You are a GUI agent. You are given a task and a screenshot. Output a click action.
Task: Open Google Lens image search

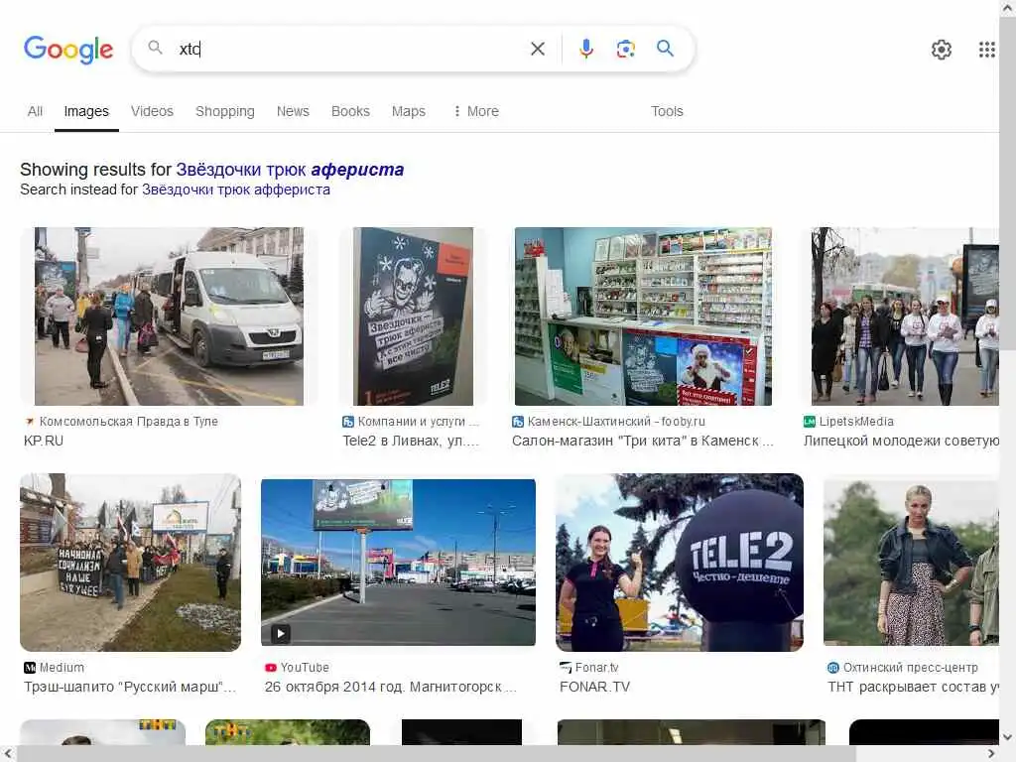tap(625, 49)
